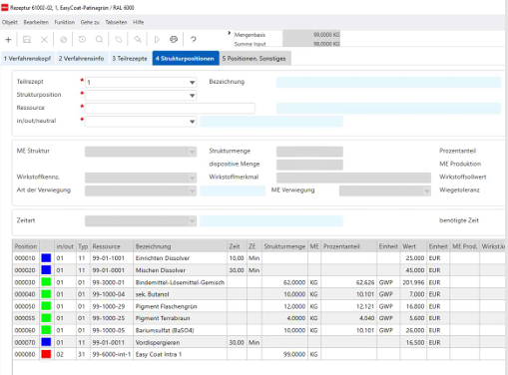Viewport: 508px width, 375px height.
Task: Click the dispositive Menge field
Action: (x=309, y=165)
